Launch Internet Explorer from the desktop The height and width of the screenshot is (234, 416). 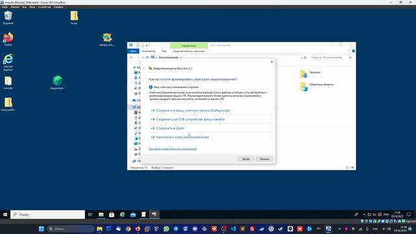click(x=8, y=62)
